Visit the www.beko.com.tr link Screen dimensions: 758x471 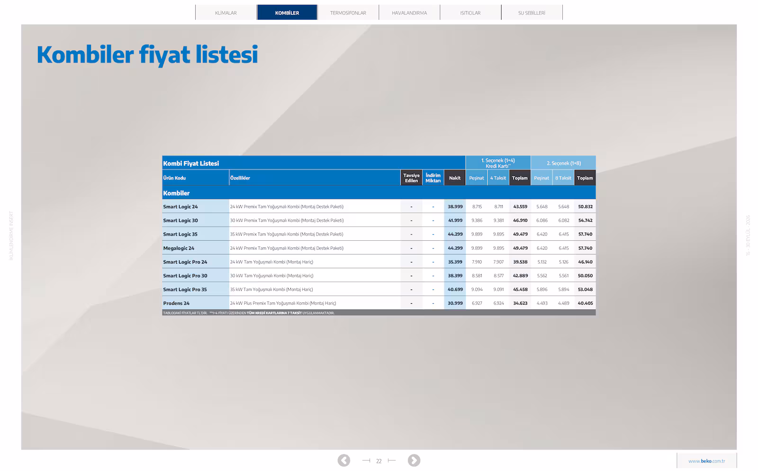(x=707, y=461)
